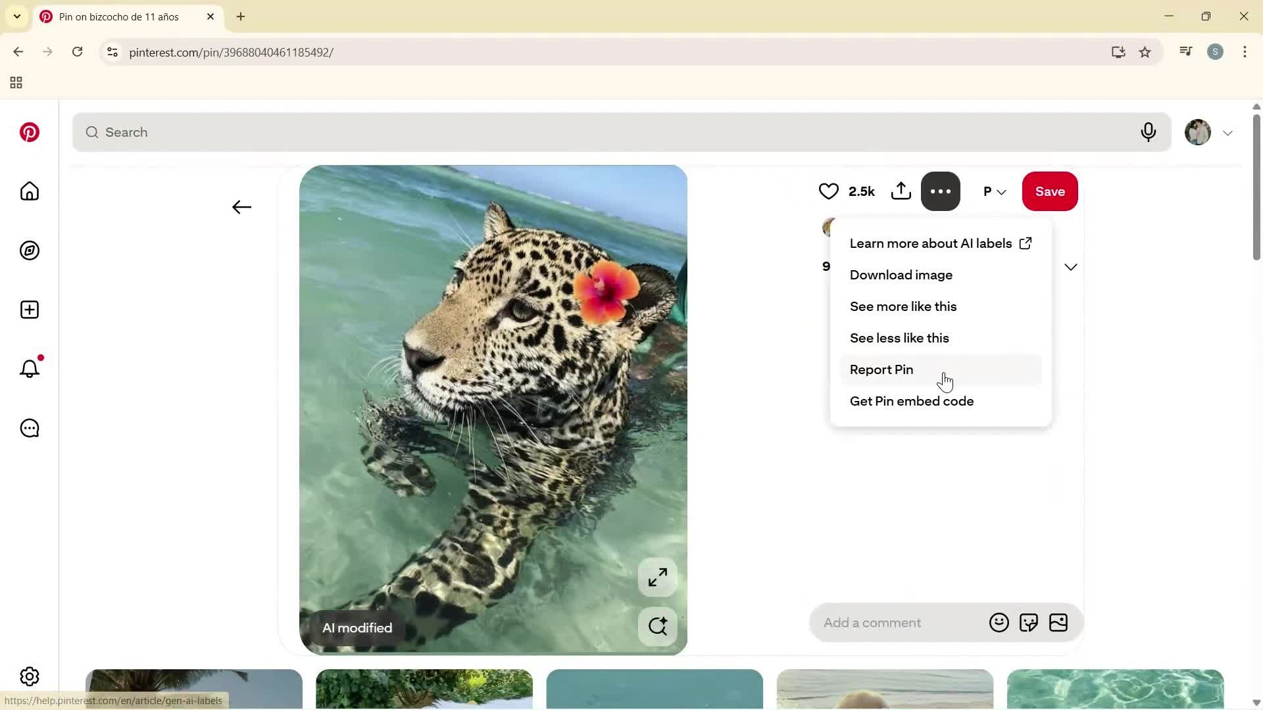Expand the comments section chevron
The width and height of the screenshot is (1263, 710).
coord(1070,267)
